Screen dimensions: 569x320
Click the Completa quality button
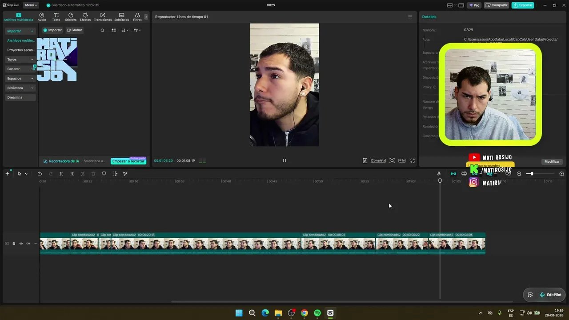click(378, 160)
